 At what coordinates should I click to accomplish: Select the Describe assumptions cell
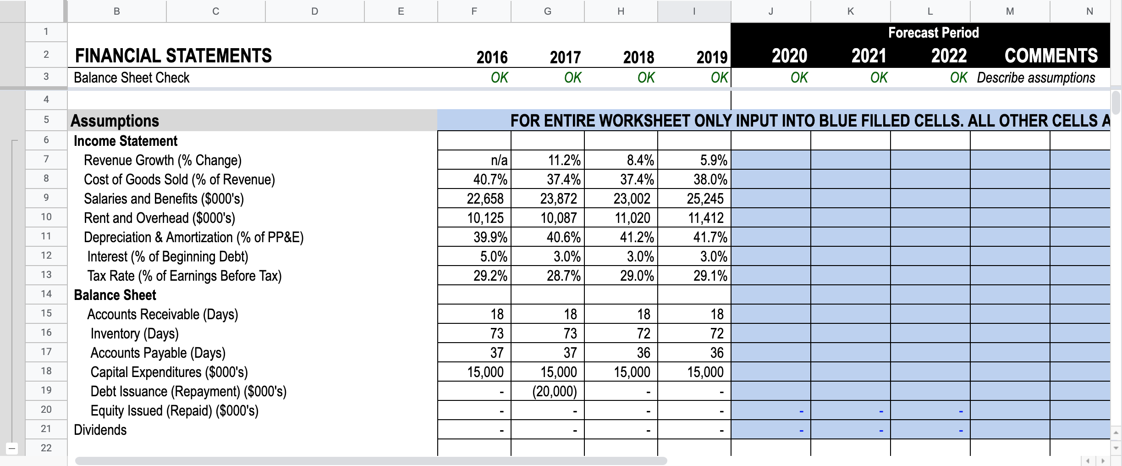click(x=1036, y=78)
